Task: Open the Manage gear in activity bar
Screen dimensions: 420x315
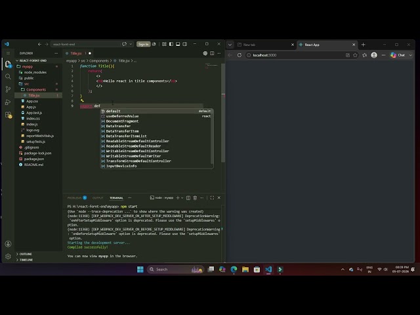Action: coord(8,257)
